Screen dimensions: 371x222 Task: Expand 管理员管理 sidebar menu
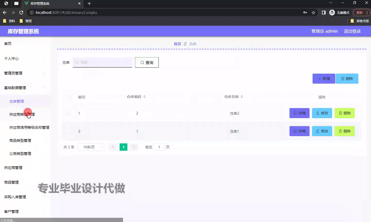click(25, 73)
